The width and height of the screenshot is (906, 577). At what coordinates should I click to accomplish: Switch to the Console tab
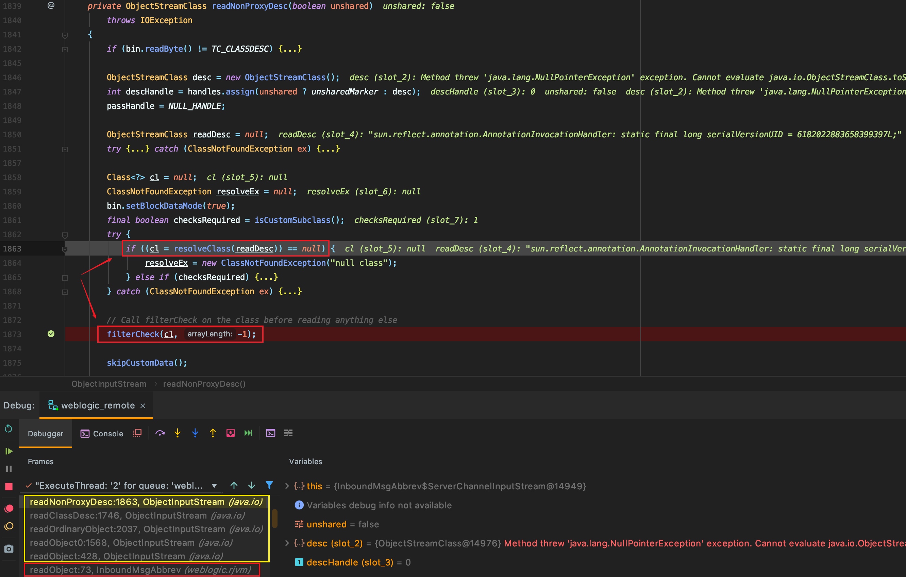tap(102, 433)
